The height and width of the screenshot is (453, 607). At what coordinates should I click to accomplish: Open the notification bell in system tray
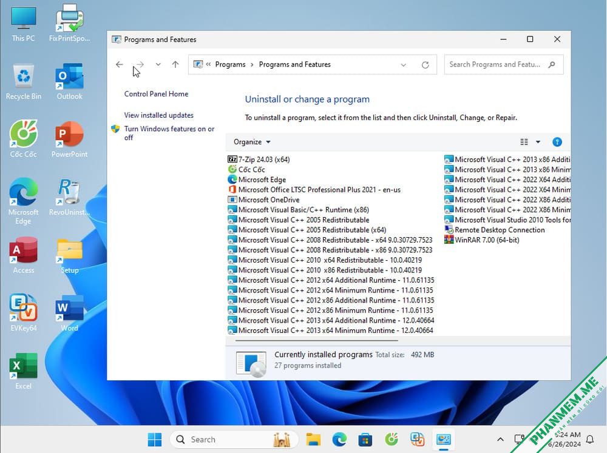point(590,440)
